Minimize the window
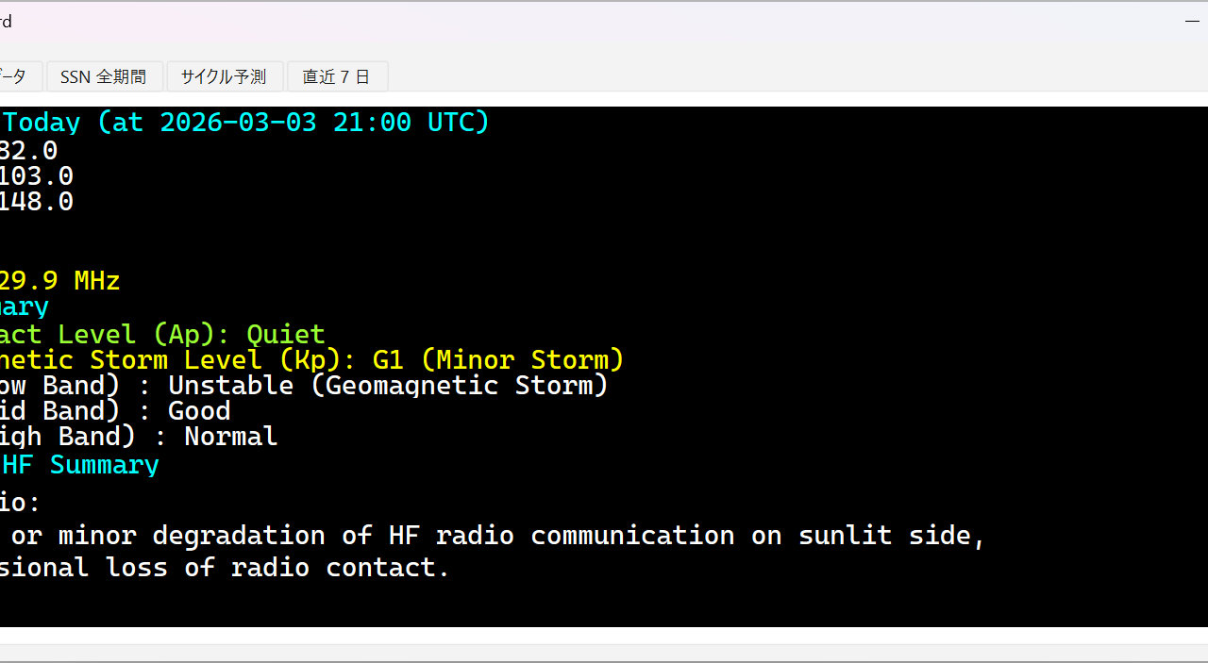This screenshot has height=663, width=1208. pyautogui.click(x=1191, y=21)
